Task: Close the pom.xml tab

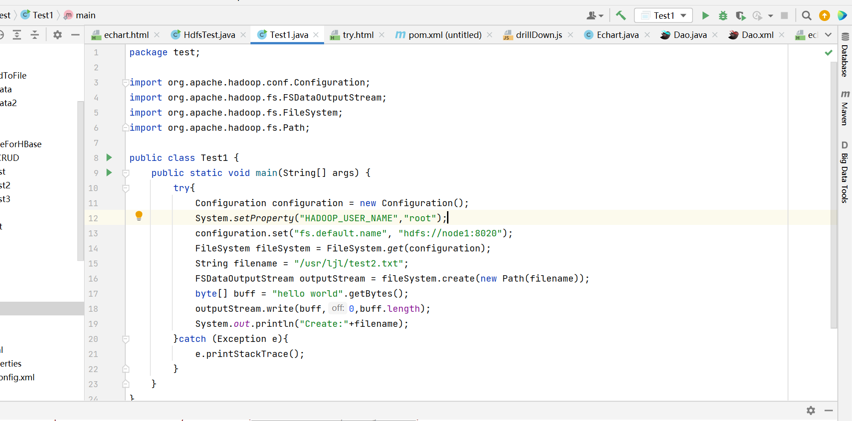Action: (x=490, y=35)
